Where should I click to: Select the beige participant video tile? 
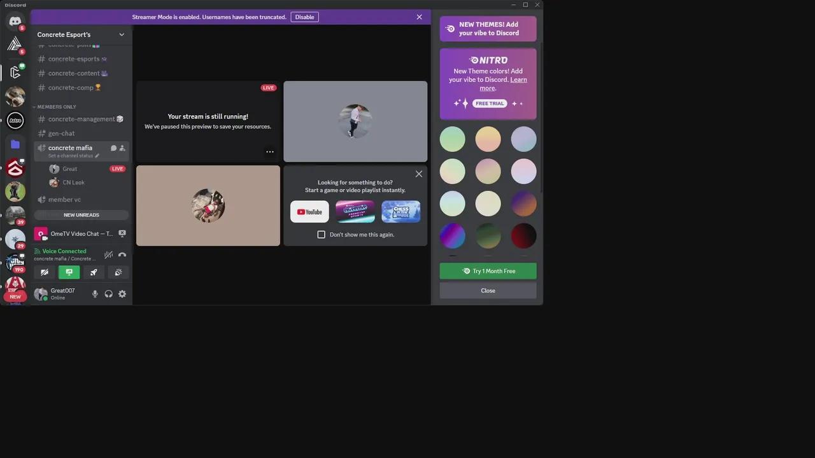pyautogui.click(x=208, y=205)
